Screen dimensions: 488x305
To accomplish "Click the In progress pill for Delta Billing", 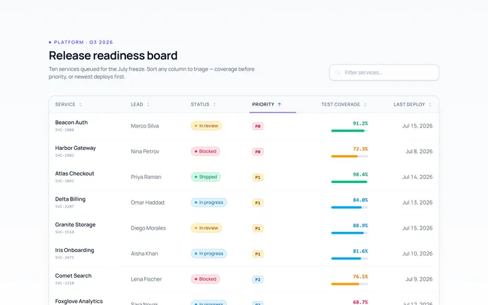I will [x=209, y=202].
